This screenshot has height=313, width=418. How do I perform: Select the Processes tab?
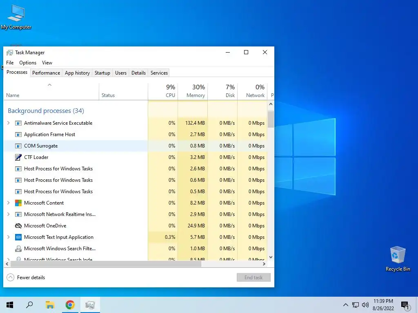(x=17, y=72)
